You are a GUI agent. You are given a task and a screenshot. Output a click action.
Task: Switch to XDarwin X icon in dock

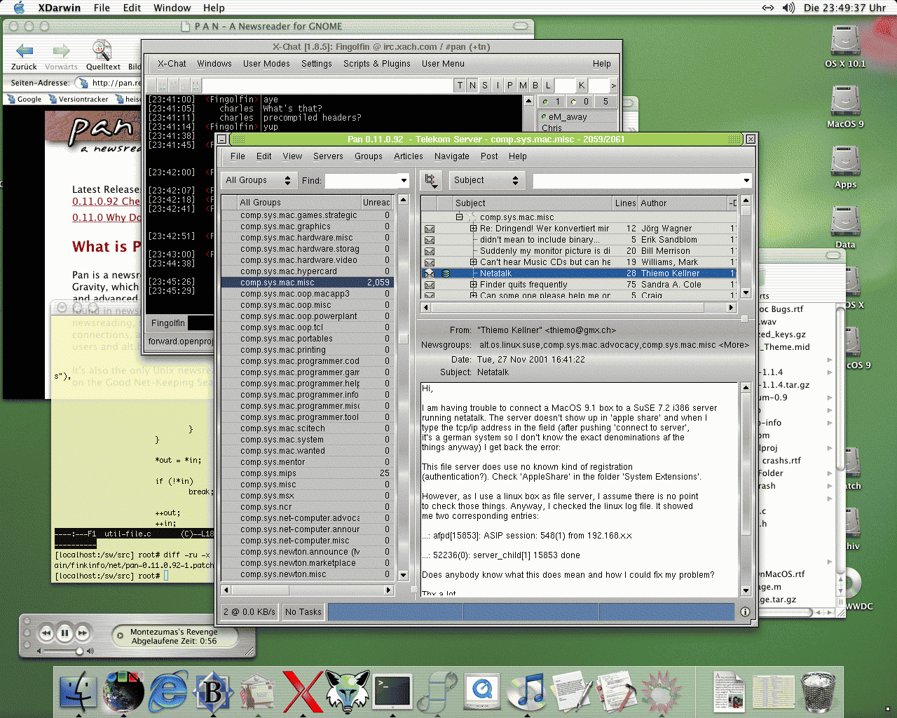(x=302, y=691)
